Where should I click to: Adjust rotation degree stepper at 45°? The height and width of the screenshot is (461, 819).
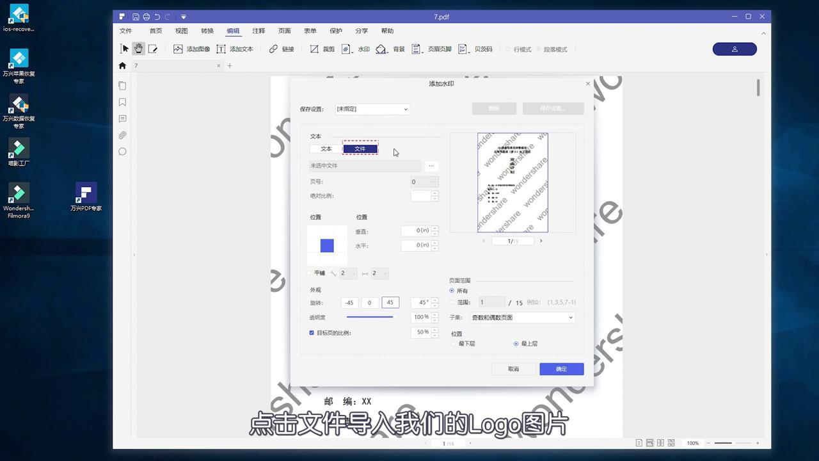(x=435, y=302)
